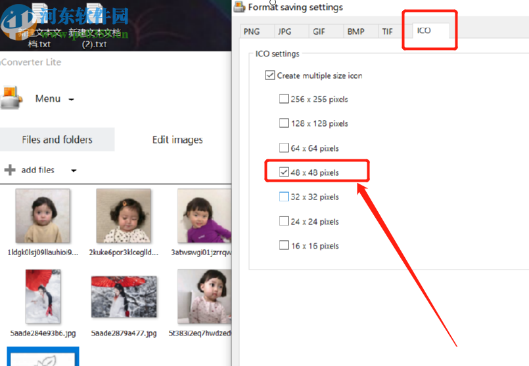Open the text file icon on desktop

[95, 16]
